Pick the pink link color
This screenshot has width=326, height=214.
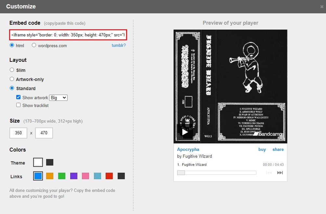tap(85, 176)
